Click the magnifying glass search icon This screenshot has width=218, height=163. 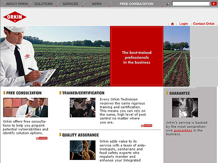click(x=168, y=3)
